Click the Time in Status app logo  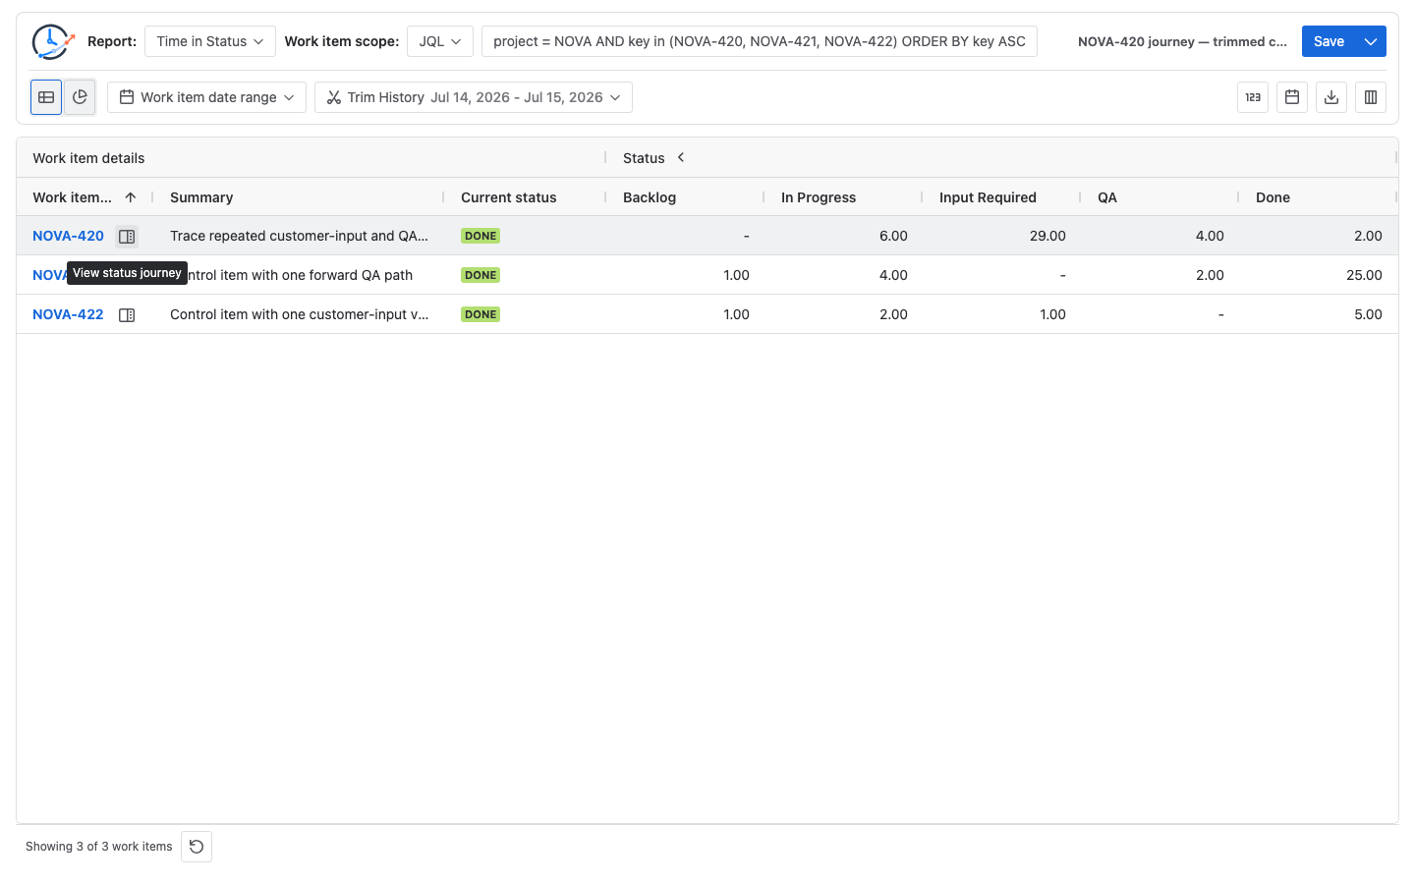click(53, 41)
